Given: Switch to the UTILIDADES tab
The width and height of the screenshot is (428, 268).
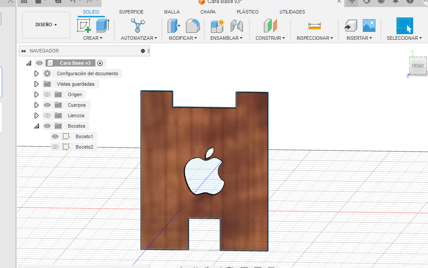Looking at the screenshot, I should [x=292, y=12].
